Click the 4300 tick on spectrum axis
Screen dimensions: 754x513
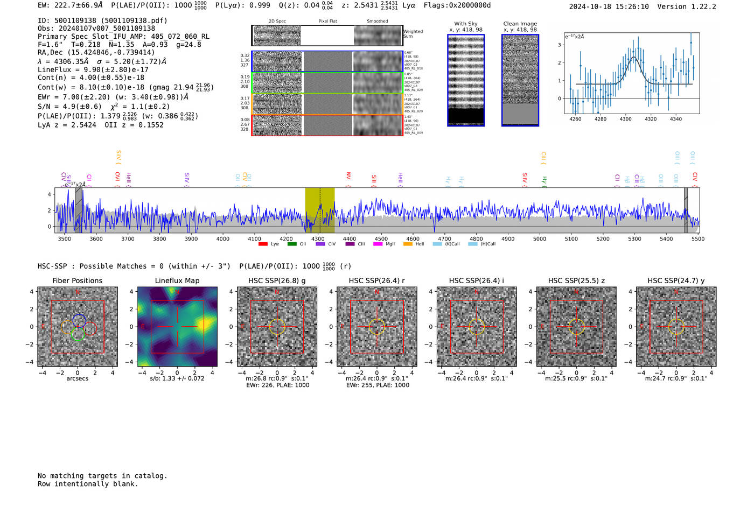point(318,238)
